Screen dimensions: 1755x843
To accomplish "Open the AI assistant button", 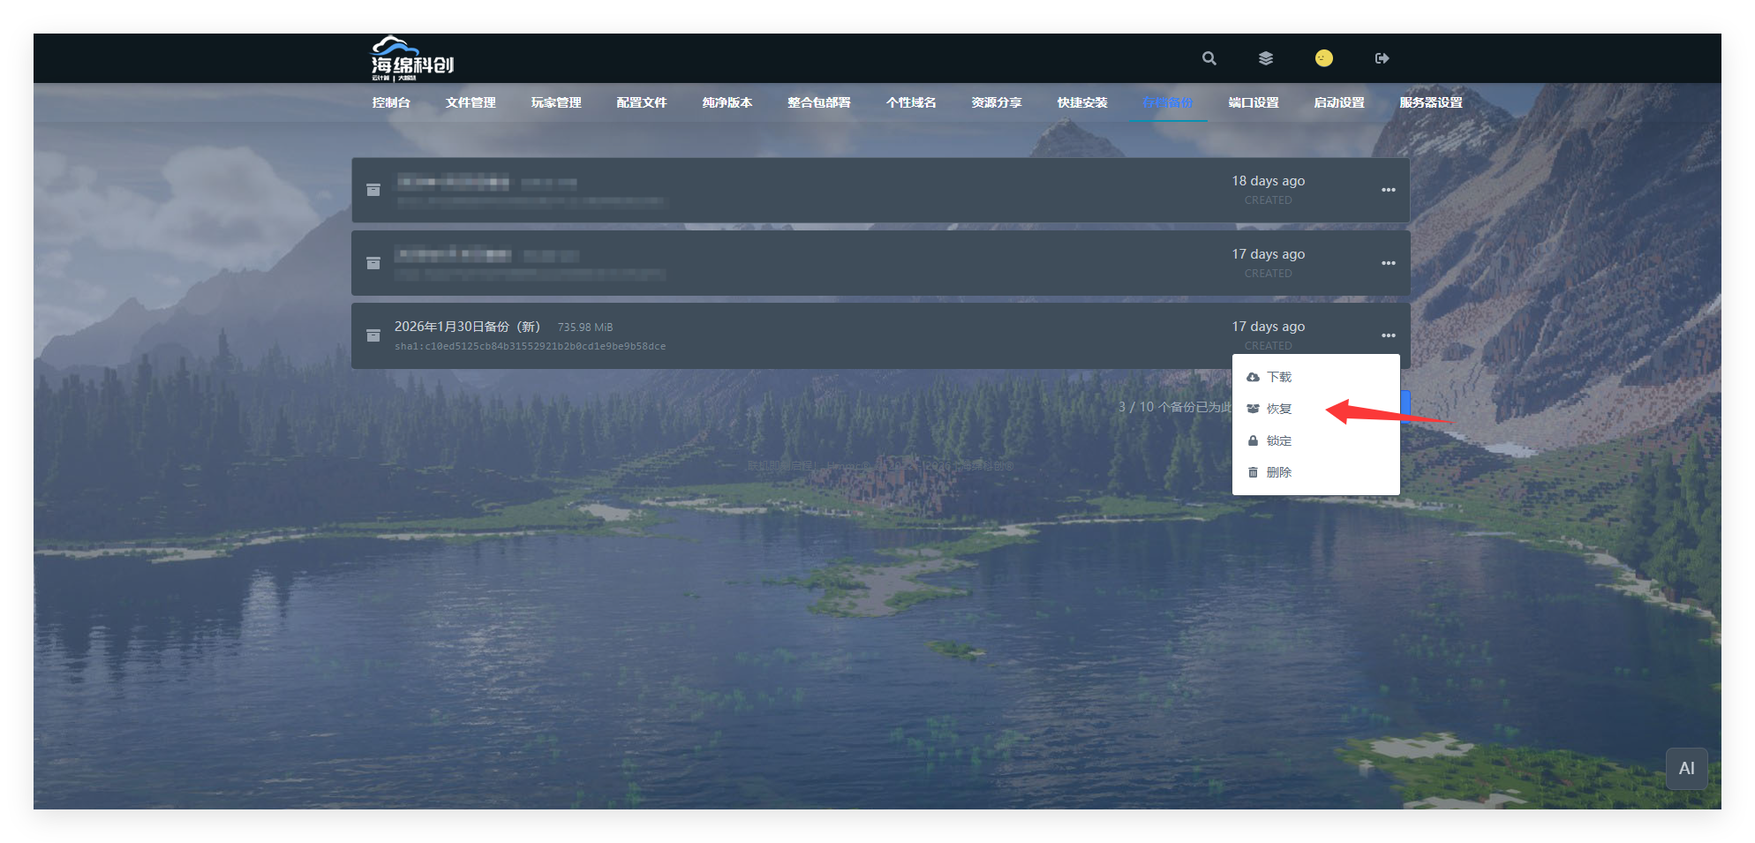I will pos(1686,768).
